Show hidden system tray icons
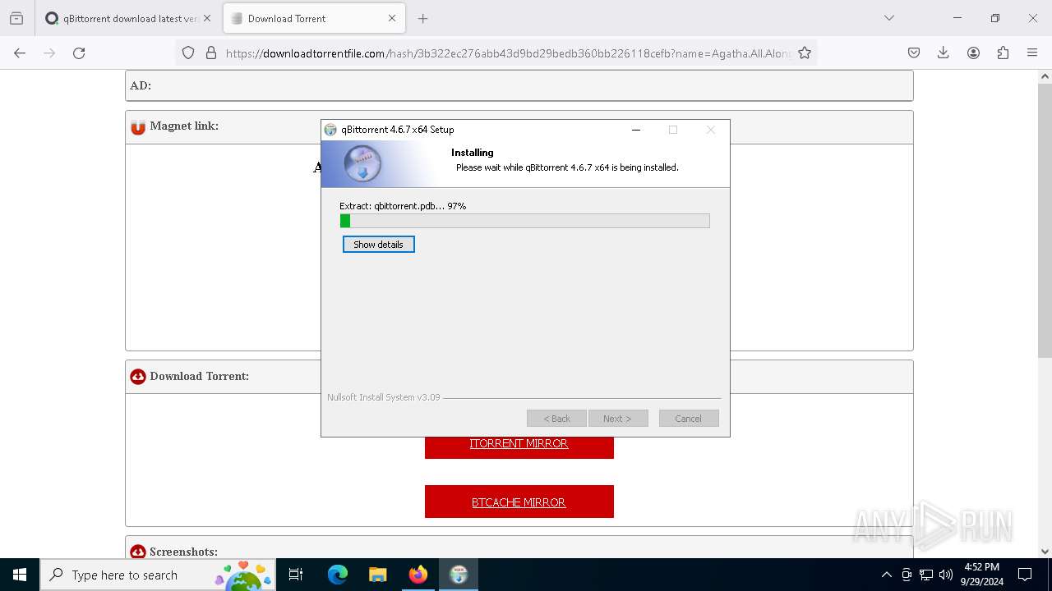Image resolution: width=1052 pixels, height=591 pixels. (886, 575)
